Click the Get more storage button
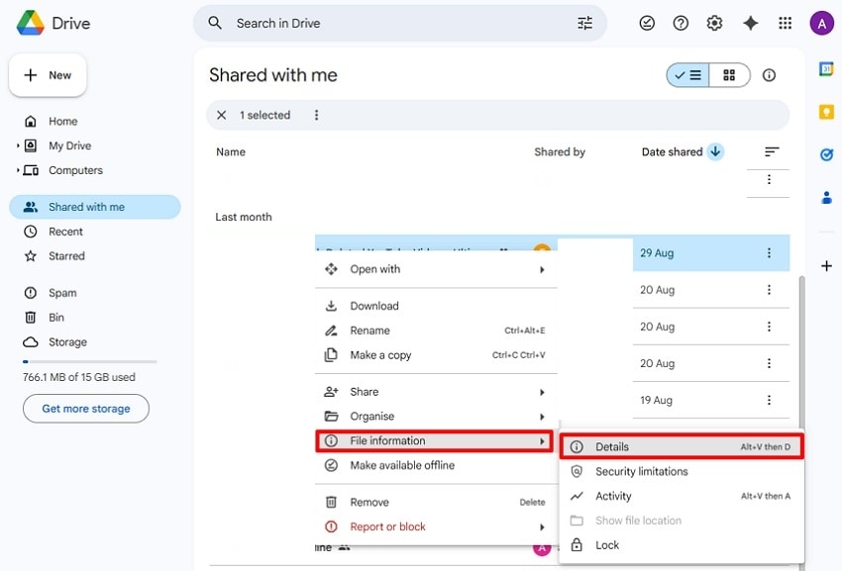The image size is (842, 571). [x=86, y=409]
